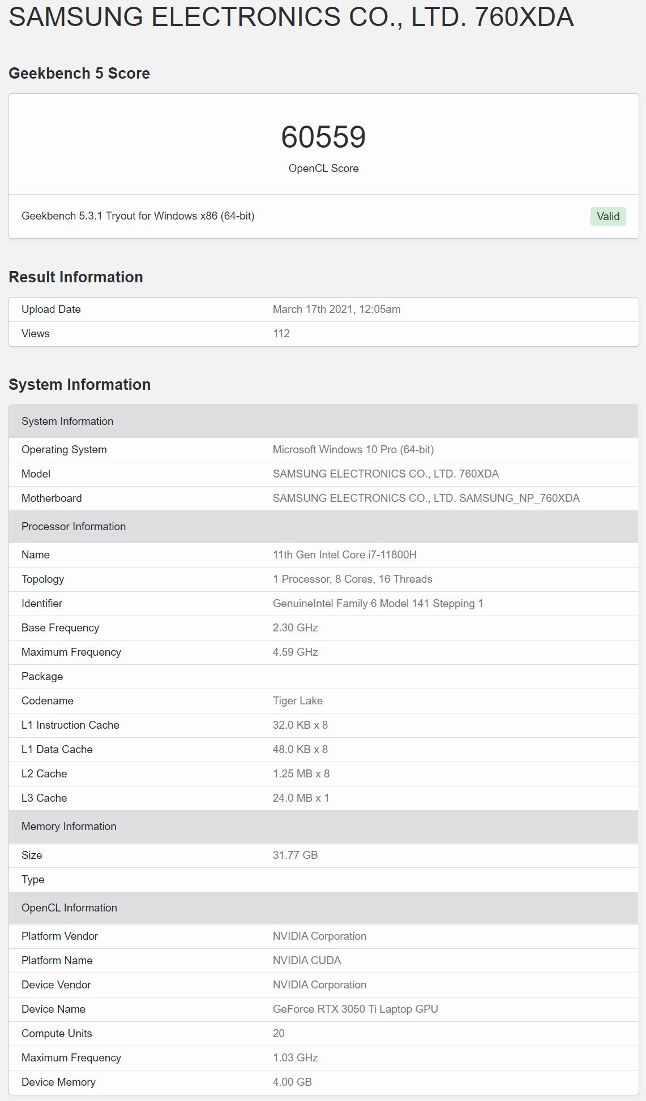Click Compute Units value 20

tap(279, 1033)
